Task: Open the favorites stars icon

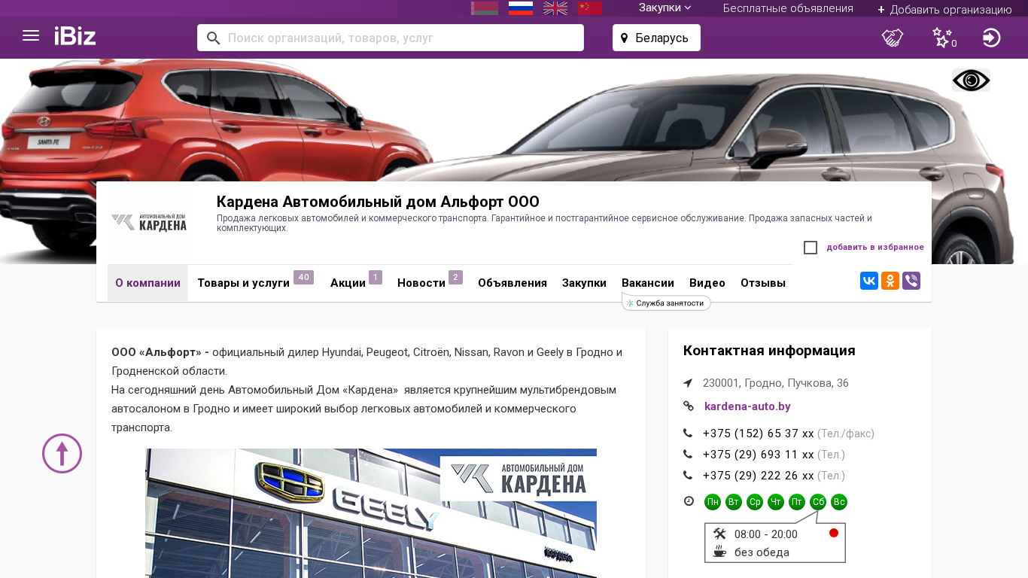Action: (944, 38)
